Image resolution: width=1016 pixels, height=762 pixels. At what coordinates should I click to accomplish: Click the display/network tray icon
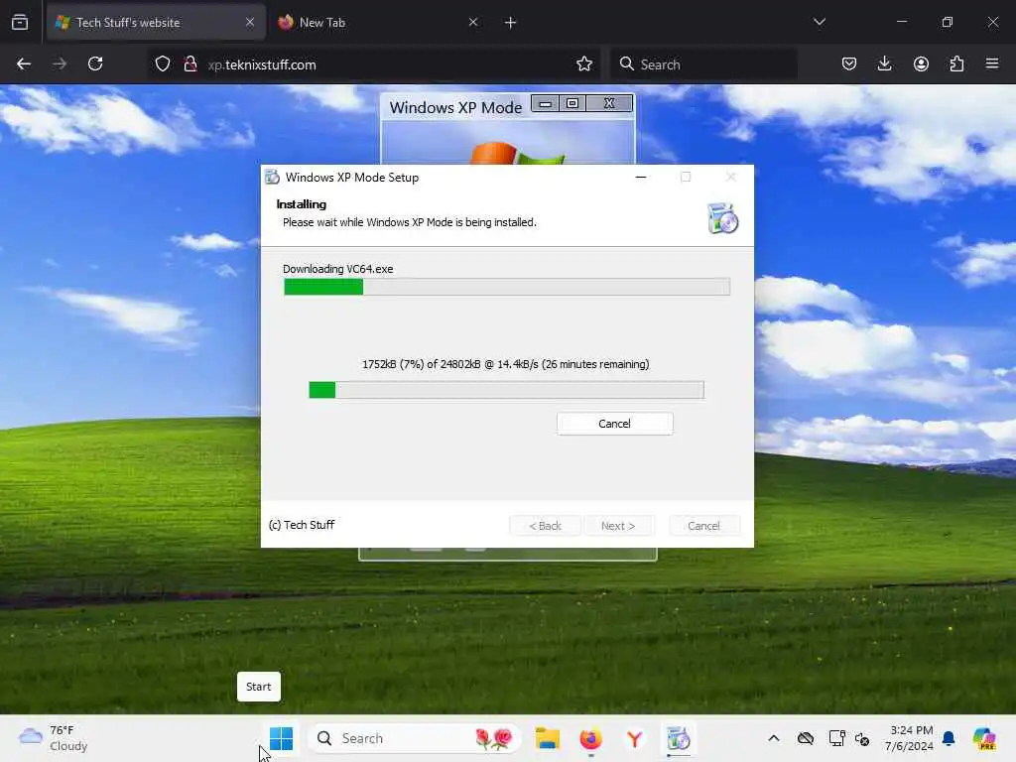tap(836, 738)
